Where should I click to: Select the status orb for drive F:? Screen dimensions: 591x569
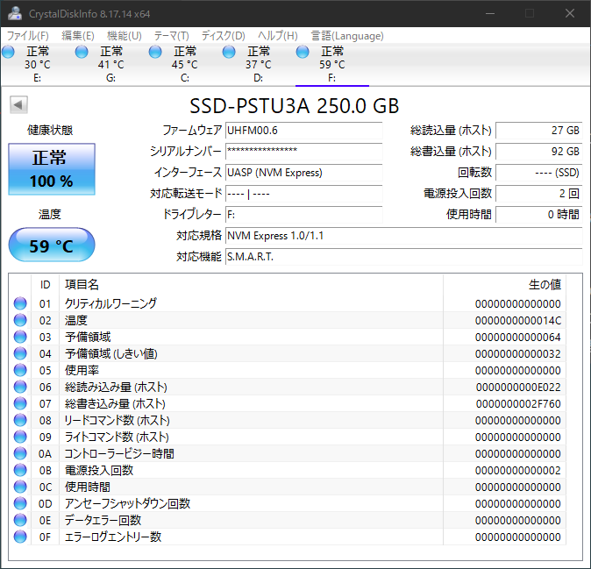click(303, 52)
